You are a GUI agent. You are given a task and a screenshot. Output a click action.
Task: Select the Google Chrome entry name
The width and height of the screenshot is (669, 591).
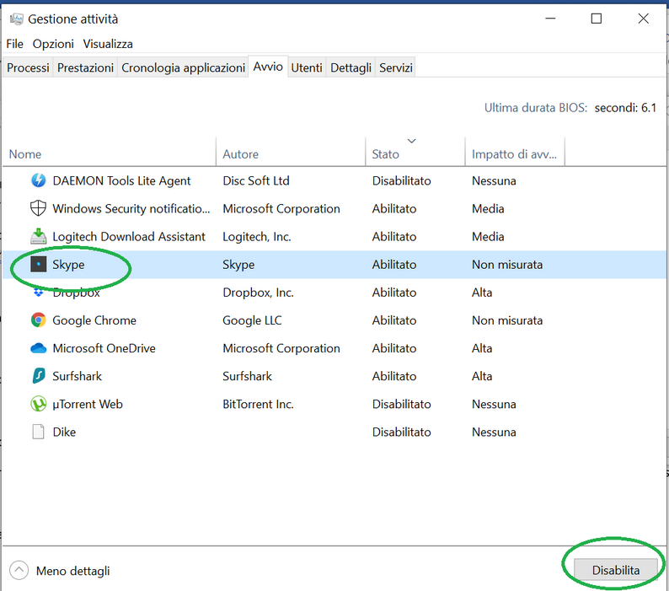tap(94, 320)
